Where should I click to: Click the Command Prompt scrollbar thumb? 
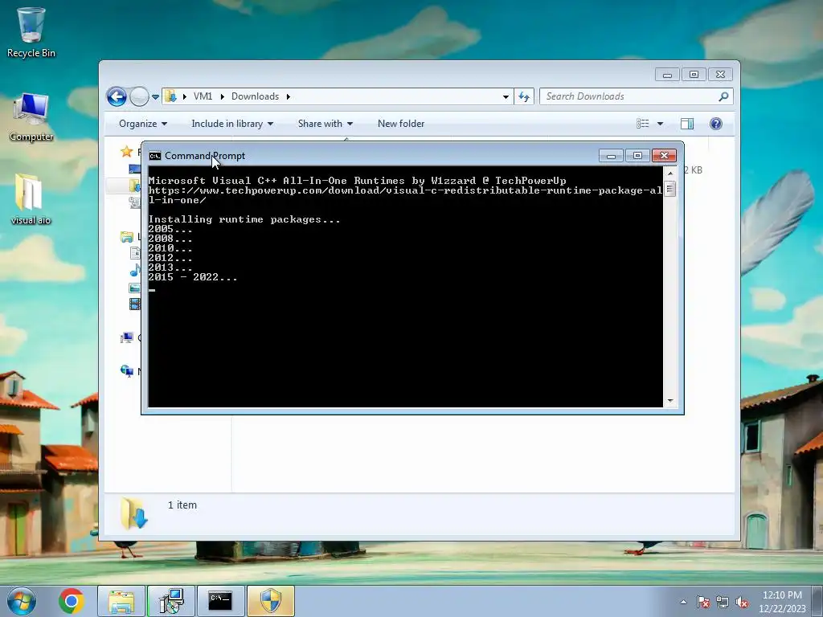(669, 188)
